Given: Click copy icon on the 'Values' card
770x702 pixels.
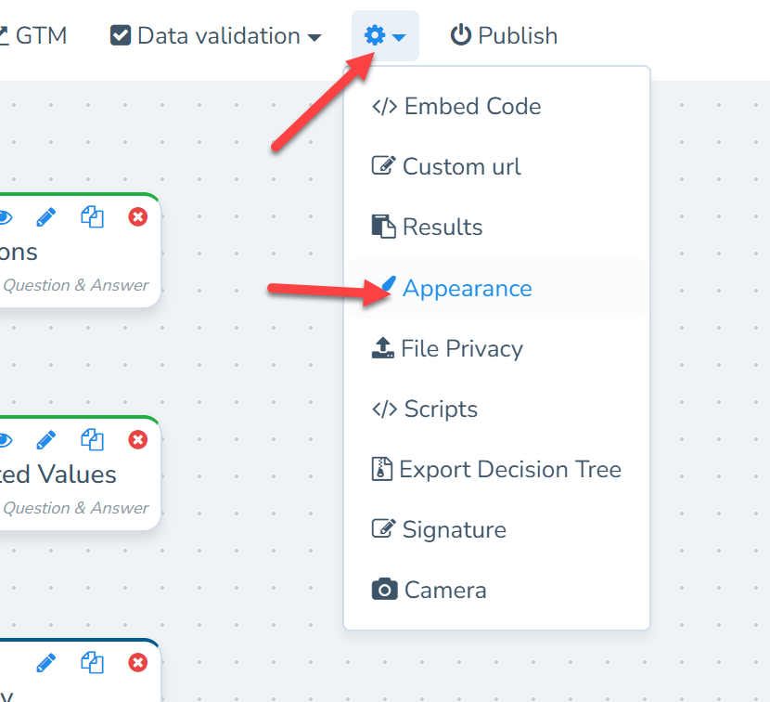Looking at the screenshot, I should [92, 440].
